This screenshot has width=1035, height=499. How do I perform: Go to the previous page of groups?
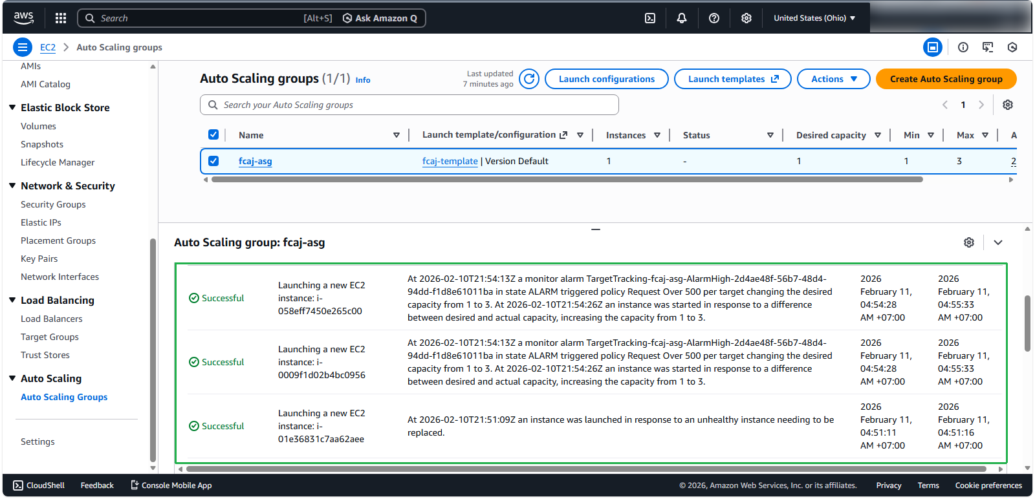tap(945, 105)
